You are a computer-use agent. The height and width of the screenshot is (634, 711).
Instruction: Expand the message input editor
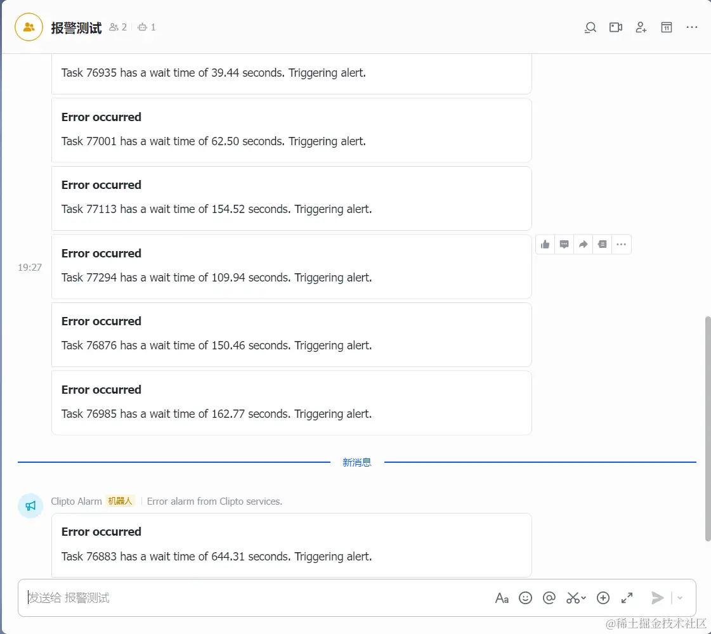(x=627, y=598)
